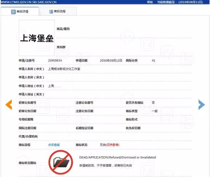Click the list icon beside 商标流程
The image size is (210, 177).
tap(51, 12)
